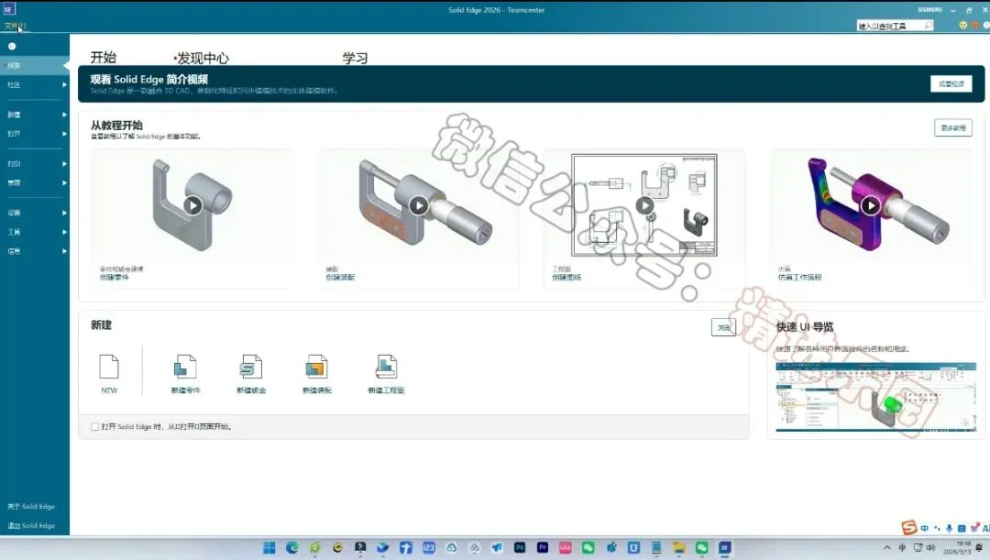Open Premiere Pro from the taskbar
This screenshot has height=560, width=990.
pyautogui.click(x=543, y=547)
